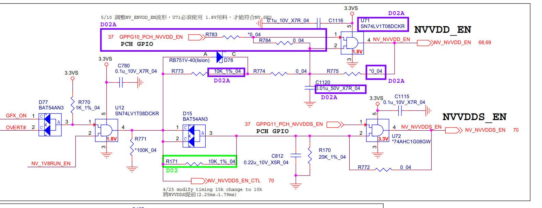This screenshot has height=208, width=542.
Task: Select the NV_1V8RUN_EN net label
Action: [x=51, y=164]
